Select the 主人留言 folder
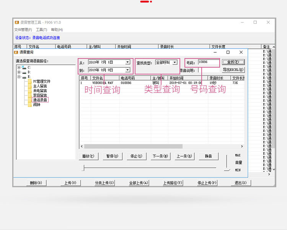The height and width of the screenshot is (230, 287). pyautogui.click(x=39, y=86)
